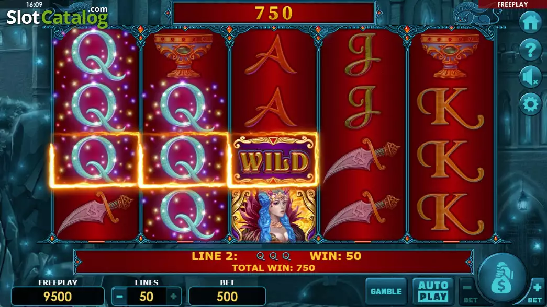Start Auto Play mode
This screenshot has height=307, width=547.
(x=433, y=291)
